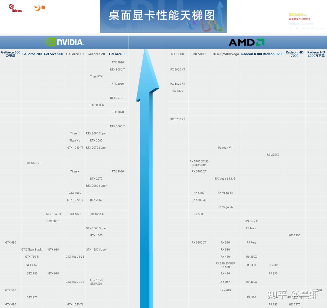This screenshot has width=327, height=308.
Task: Click the HD 7990 entry
Action: 295,235
